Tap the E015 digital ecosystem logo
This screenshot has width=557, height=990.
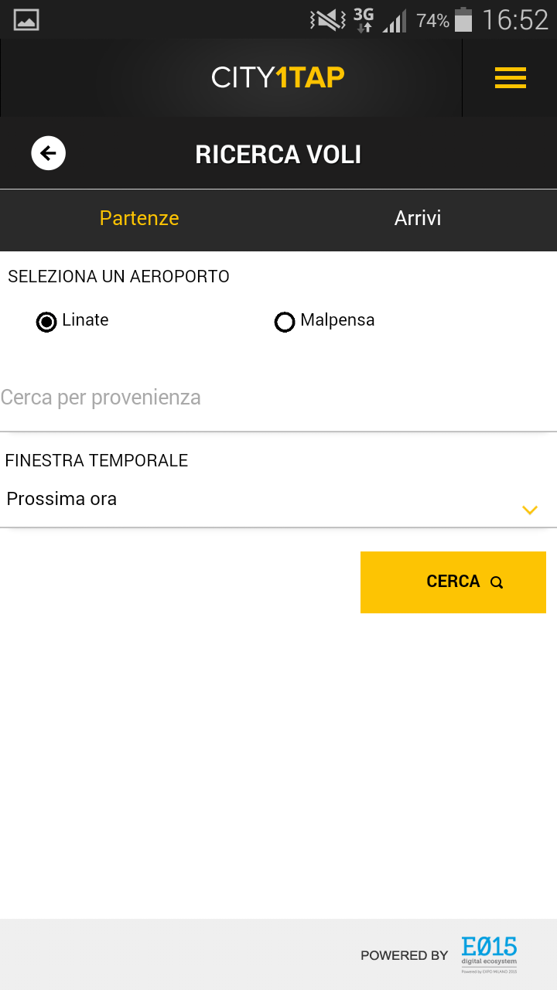point(489,954)
